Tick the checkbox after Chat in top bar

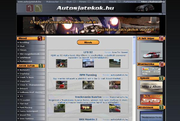(74, 1)
